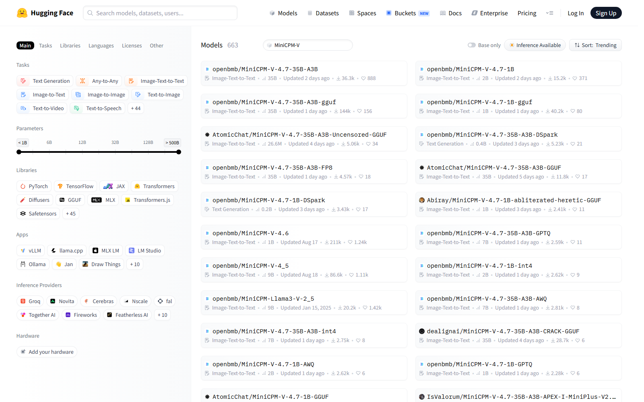Expand the +44 more tasks
This screenshot has height=402, width=644.
[136, 108]
